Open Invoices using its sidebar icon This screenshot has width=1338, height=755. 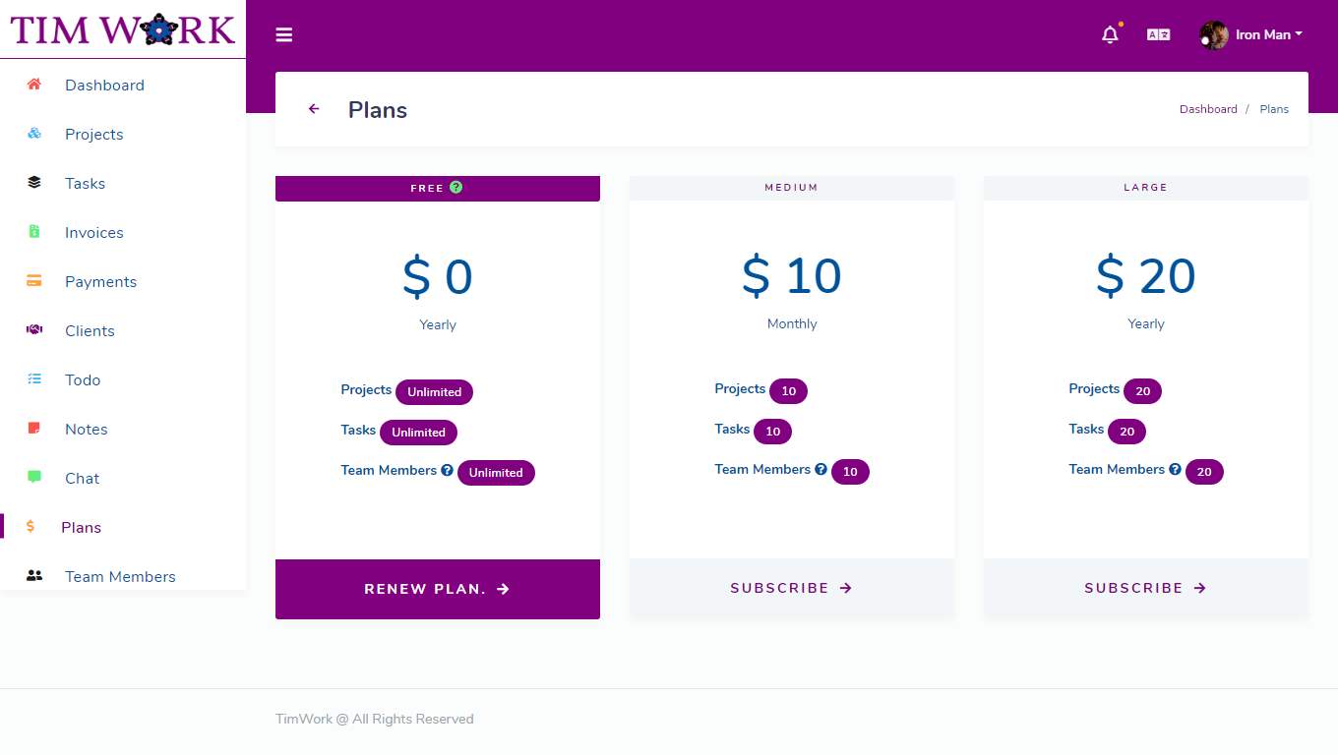pos(32,232)
